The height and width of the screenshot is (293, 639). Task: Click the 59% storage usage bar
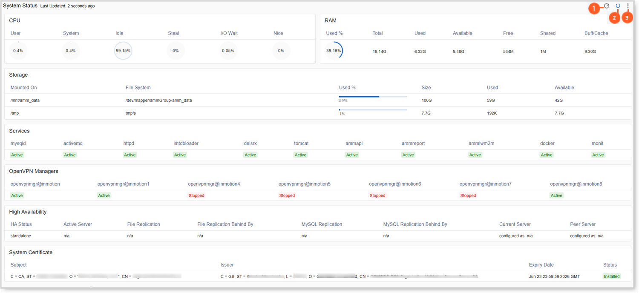tap(373, 97)
